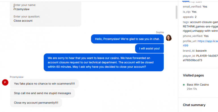Click the chat scrollbar thumb
The height and width of the screenshot is (112, 218).
[177, 12]
